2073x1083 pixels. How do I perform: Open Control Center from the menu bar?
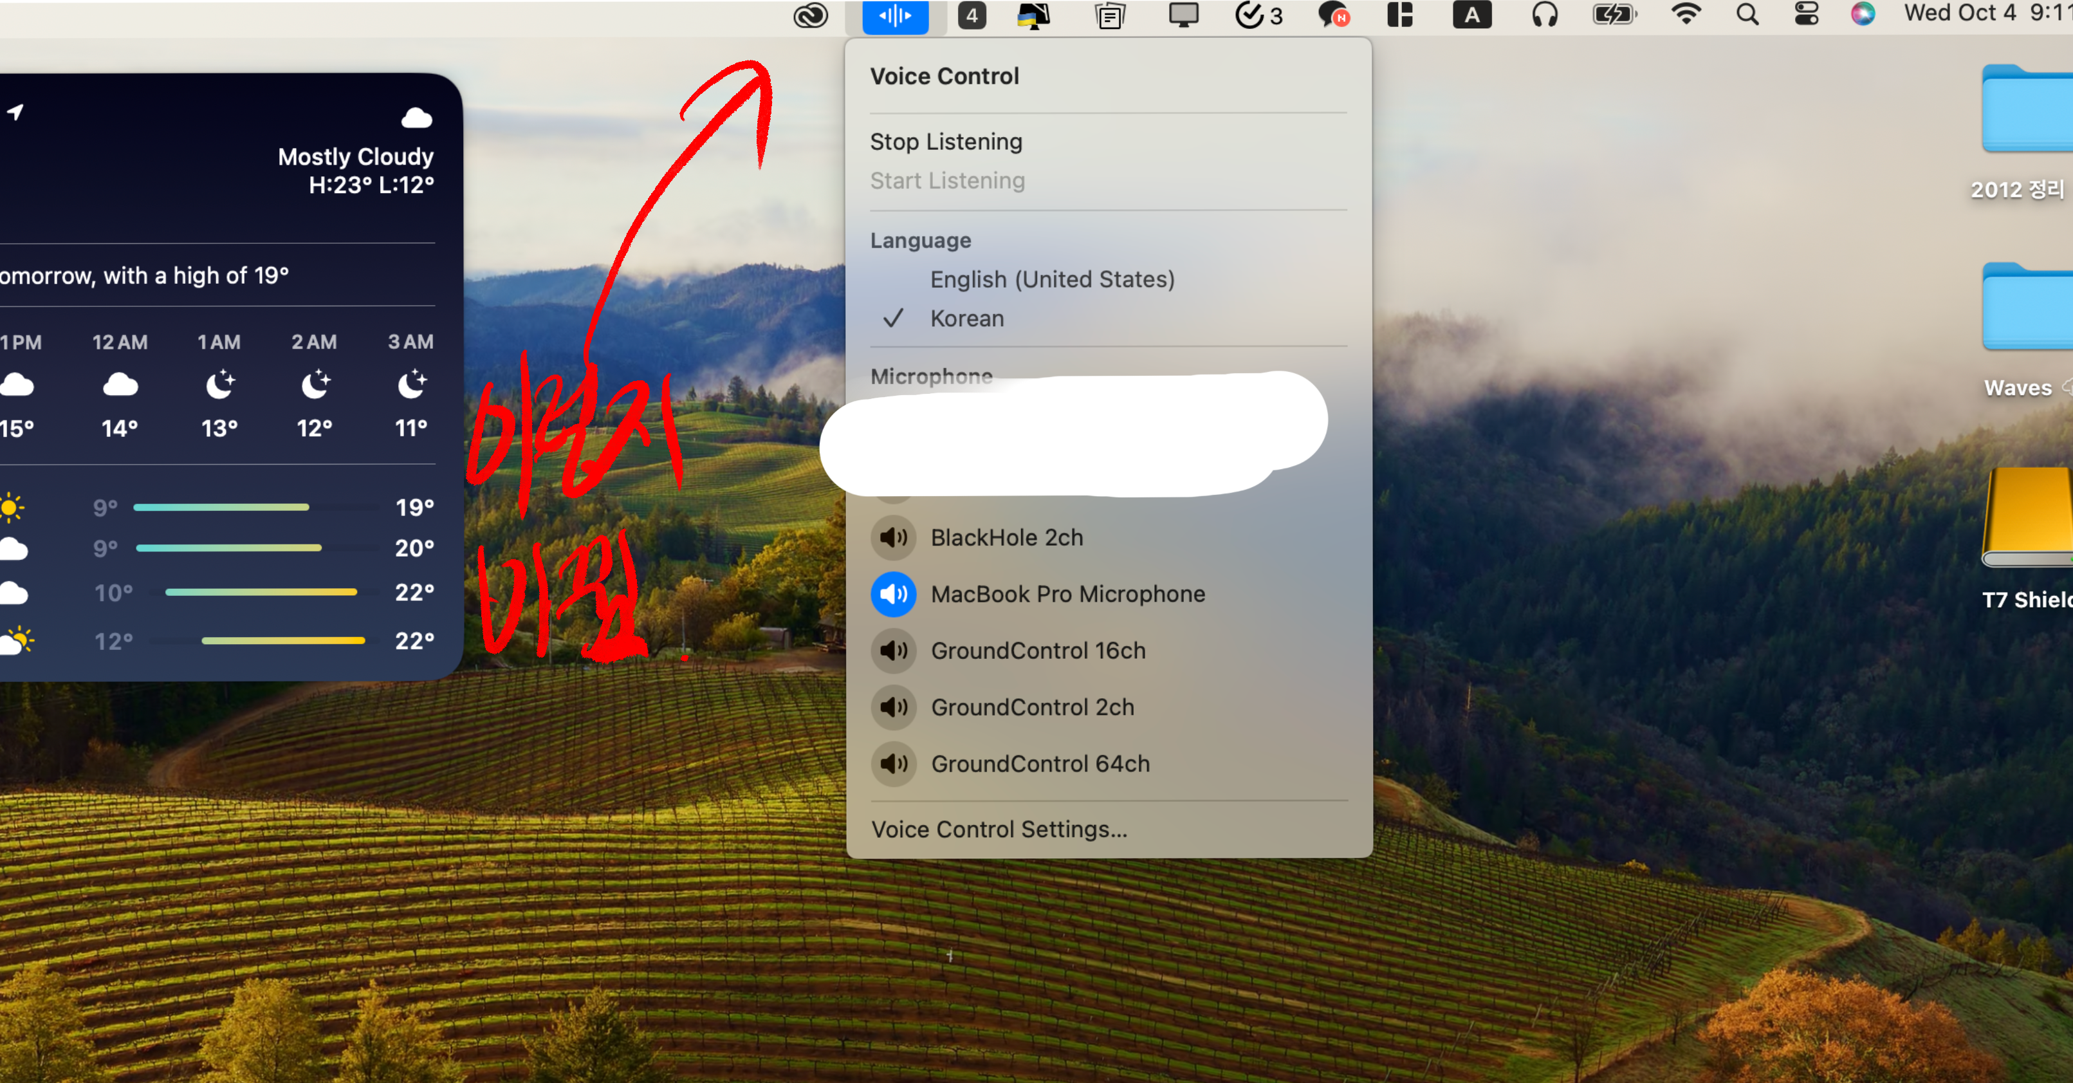pyautogui.click(x=1807, y=15)
